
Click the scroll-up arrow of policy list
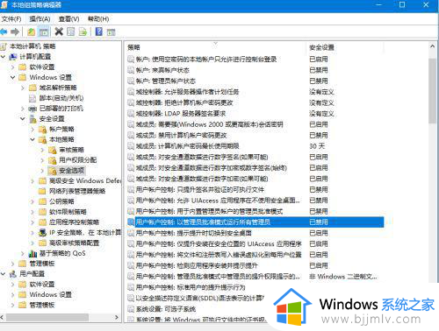[x=432, y=46]
